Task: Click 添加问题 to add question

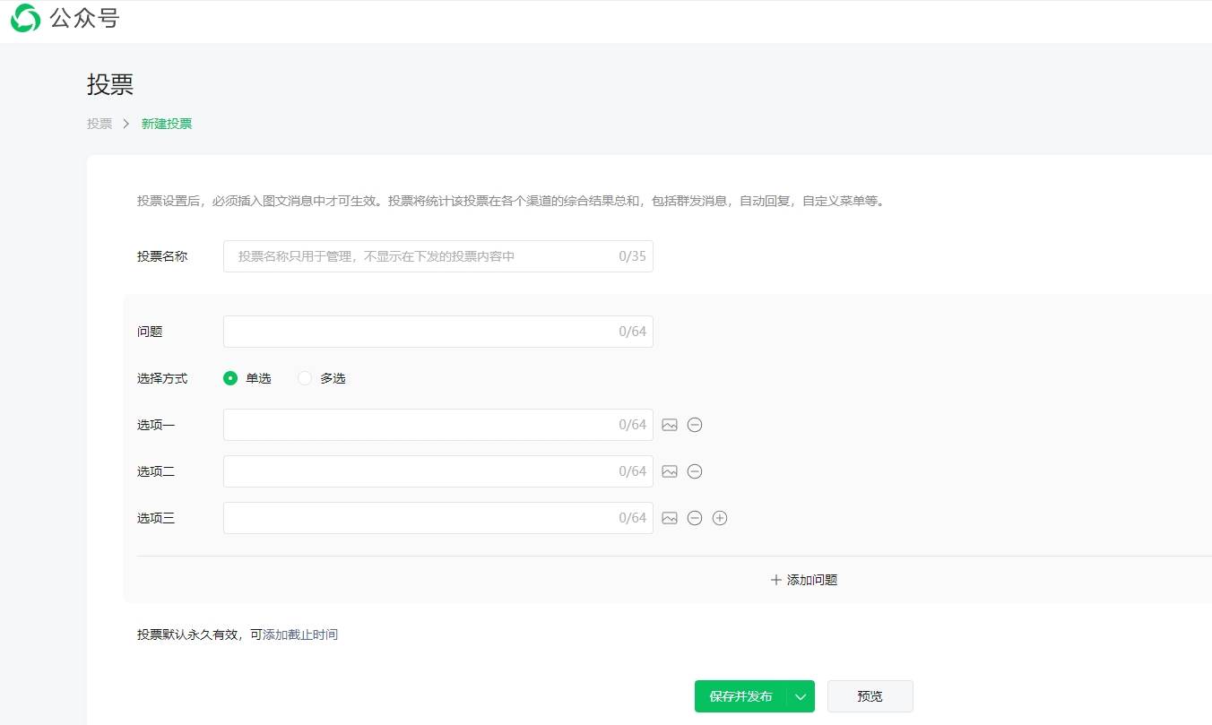Action: click(x=804, y=580)
